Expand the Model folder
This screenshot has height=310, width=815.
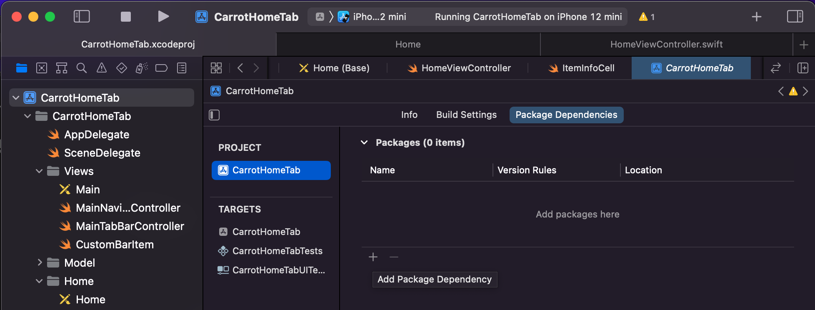click(x=39, y=263)
